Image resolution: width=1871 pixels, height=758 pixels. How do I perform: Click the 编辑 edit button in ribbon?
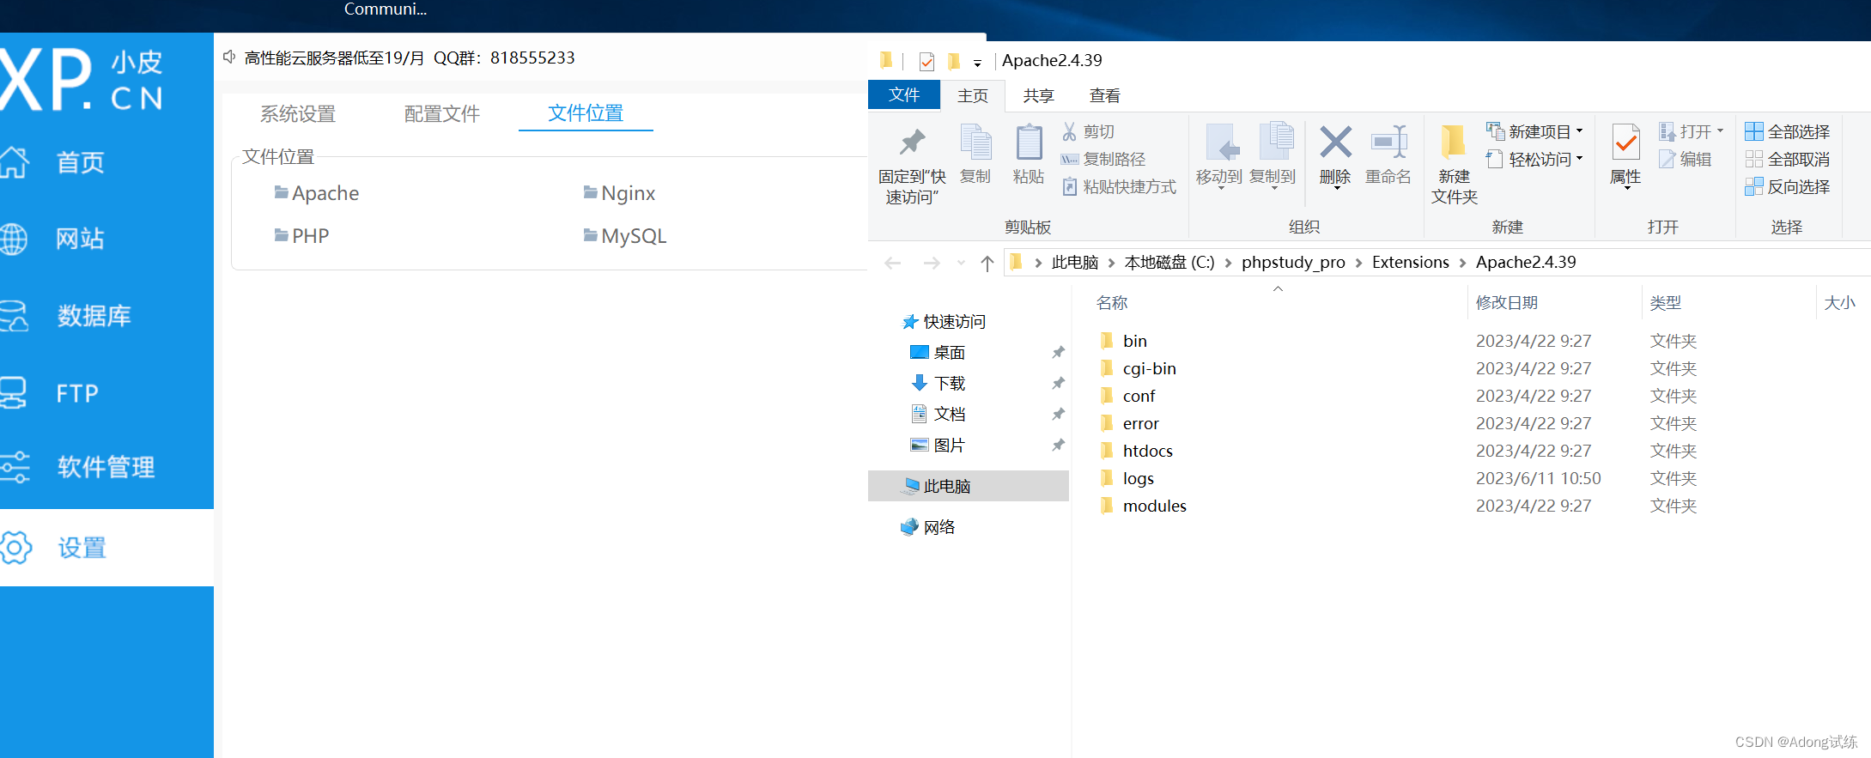coord(1686,159)
